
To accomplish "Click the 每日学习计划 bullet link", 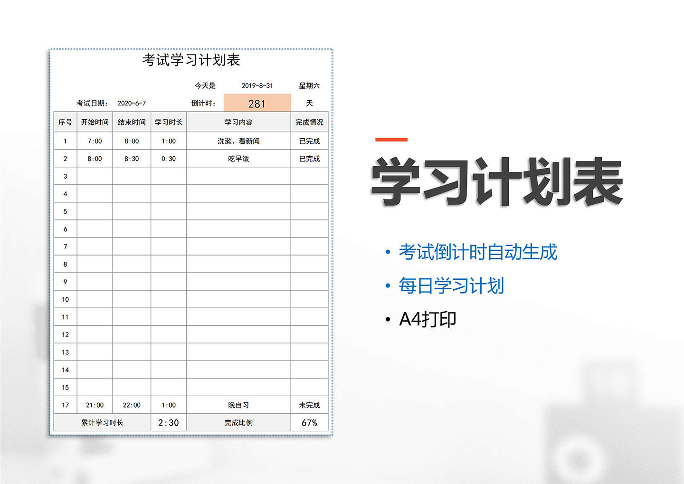I will [452, 286].
